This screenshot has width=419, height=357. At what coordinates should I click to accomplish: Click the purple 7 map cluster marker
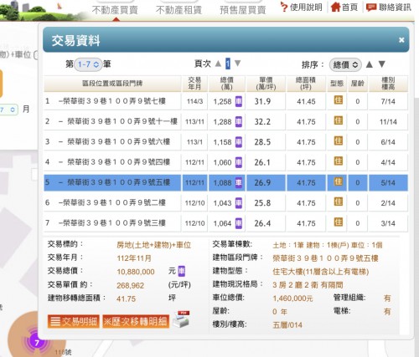click(37, 342)
